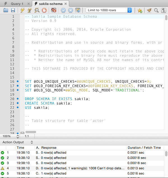
Task: Toggle invisible characters pilcrow icon
Action: coord(164,10)
